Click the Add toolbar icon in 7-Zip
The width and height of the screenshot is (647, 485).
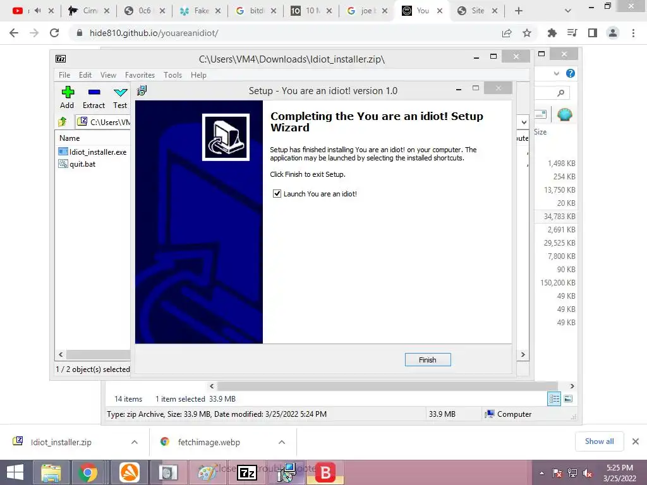67,97
